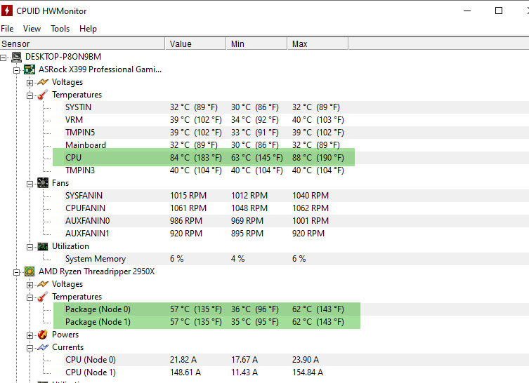Viewport: 529px width, 383px height.
Task: Collapse Temperatures under the ASRock board
Action: click(x=30, y=95)
